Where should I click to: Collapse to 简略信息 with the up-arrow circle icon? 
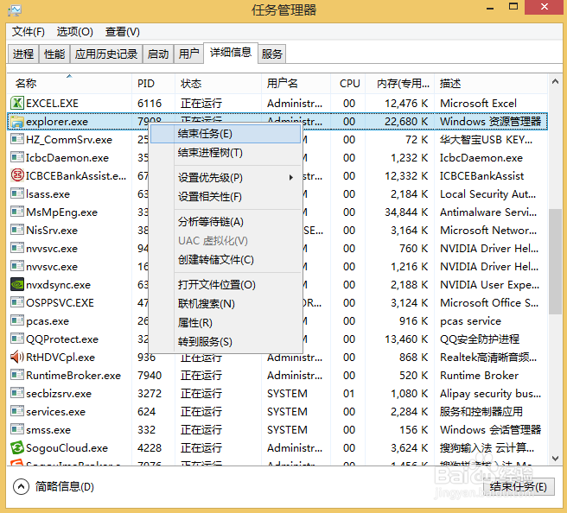click(x=21, y=486)
